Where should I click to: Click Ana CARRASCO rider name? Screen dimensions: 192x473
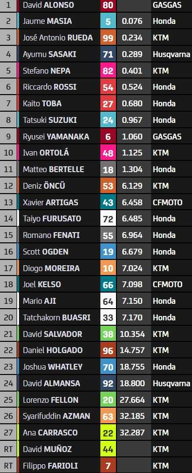click(x=50, y=433)
